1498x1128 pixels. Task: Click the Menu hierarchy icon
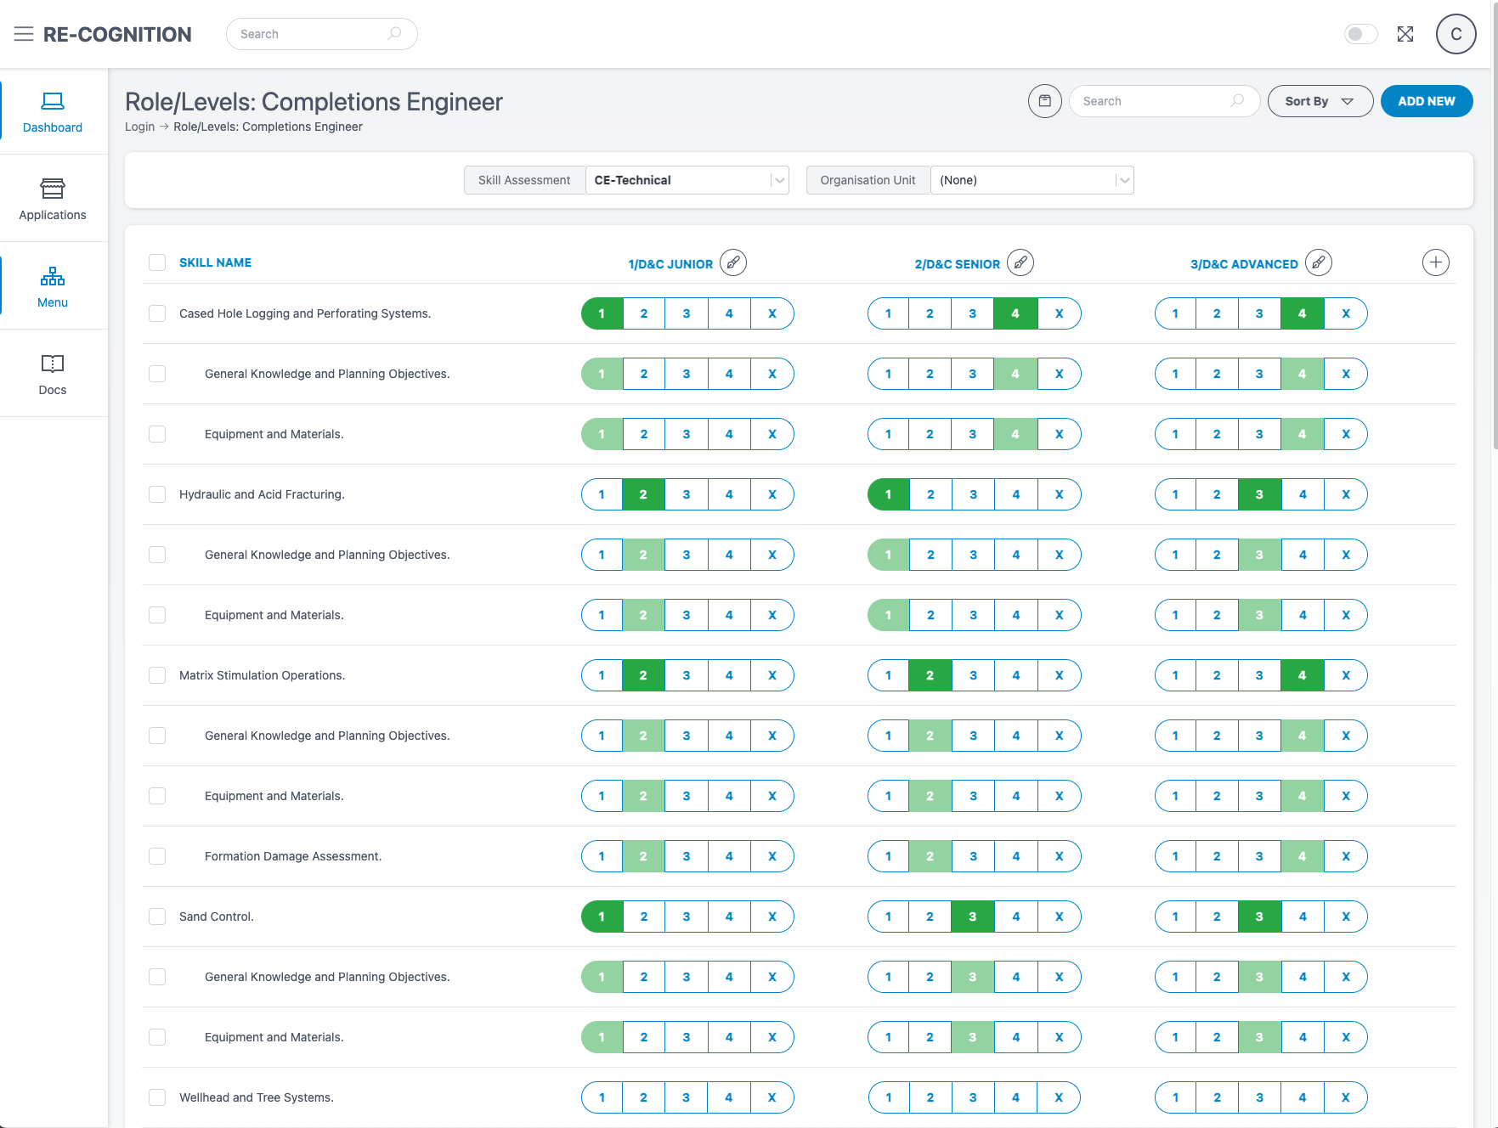tap(53, 276)
